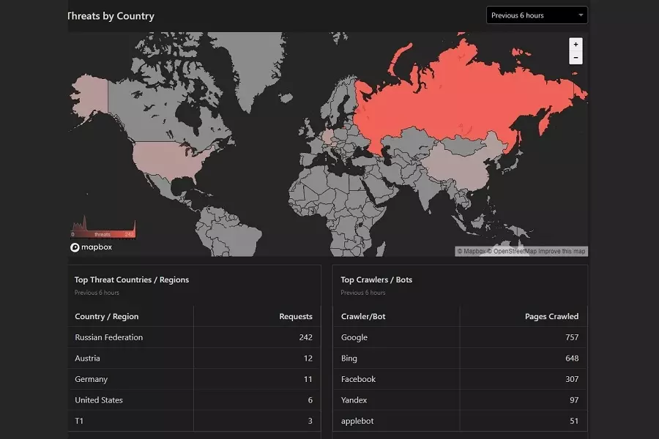The image size is (659, 439).
Task: Click the Crawler/Bot column header
Action: (x=364, y=317)
